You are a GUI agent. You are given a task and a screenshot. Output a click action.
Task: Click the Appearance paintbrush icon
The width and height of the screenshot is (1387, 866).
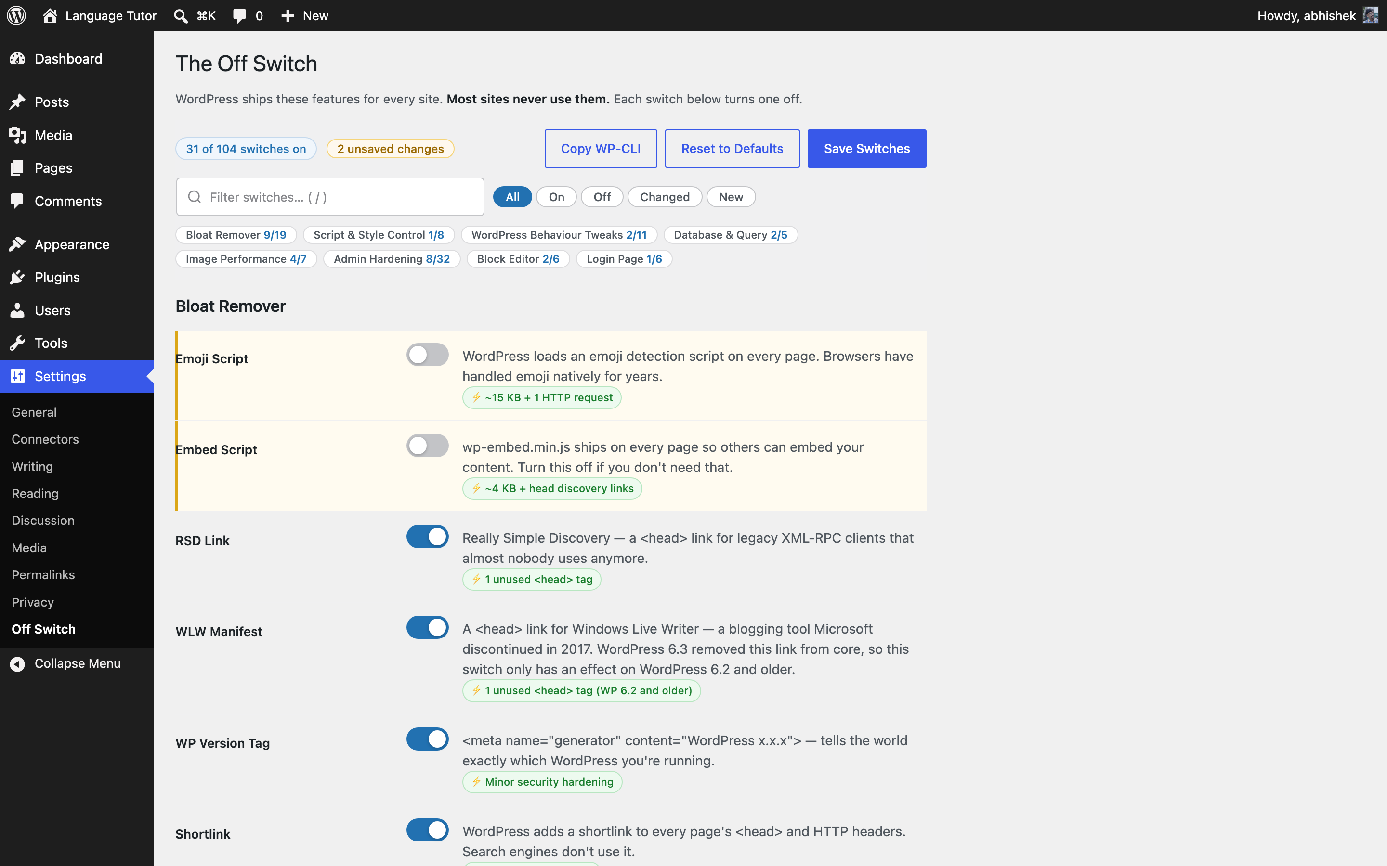coord(18,244)
